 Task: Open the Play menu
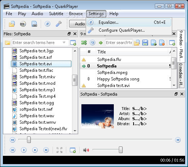pos(22,14)
